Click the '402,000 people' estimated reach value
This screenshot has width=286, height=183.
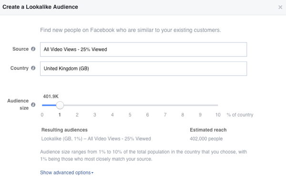[206, 139]
